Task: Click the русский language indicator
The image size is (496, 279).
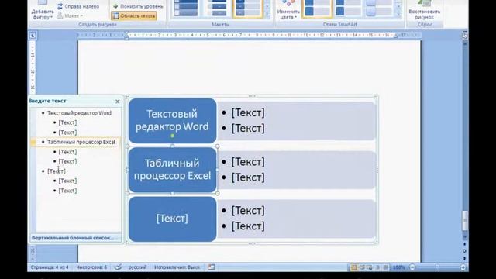Action: click(x=138, y=267)
